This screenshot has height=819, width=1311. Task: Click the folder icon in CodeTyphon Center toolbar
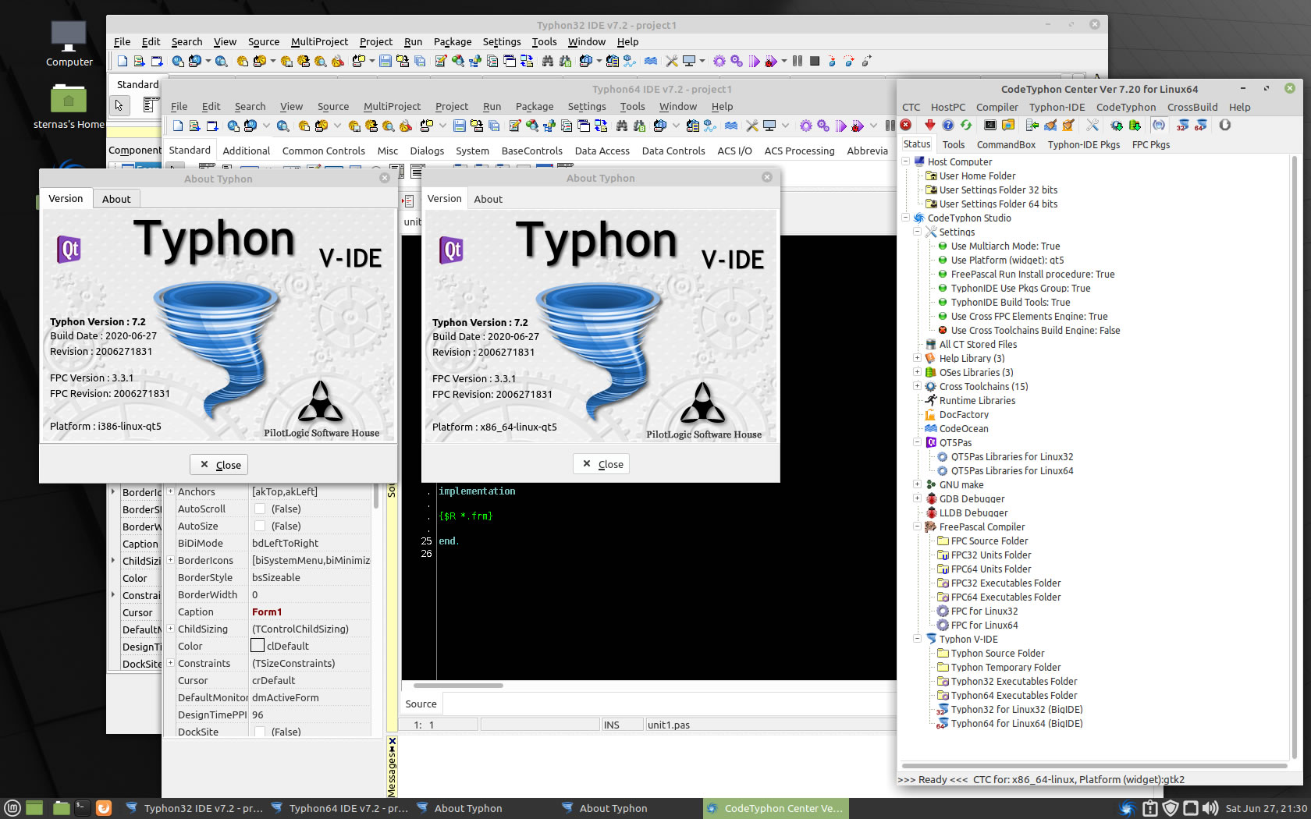[x=1008, y=125]
